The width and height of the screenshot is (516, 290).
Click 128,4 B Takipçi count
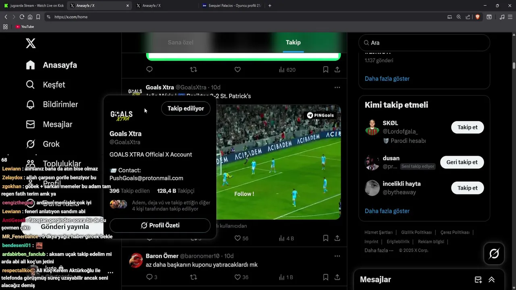[x=176, y=191]
